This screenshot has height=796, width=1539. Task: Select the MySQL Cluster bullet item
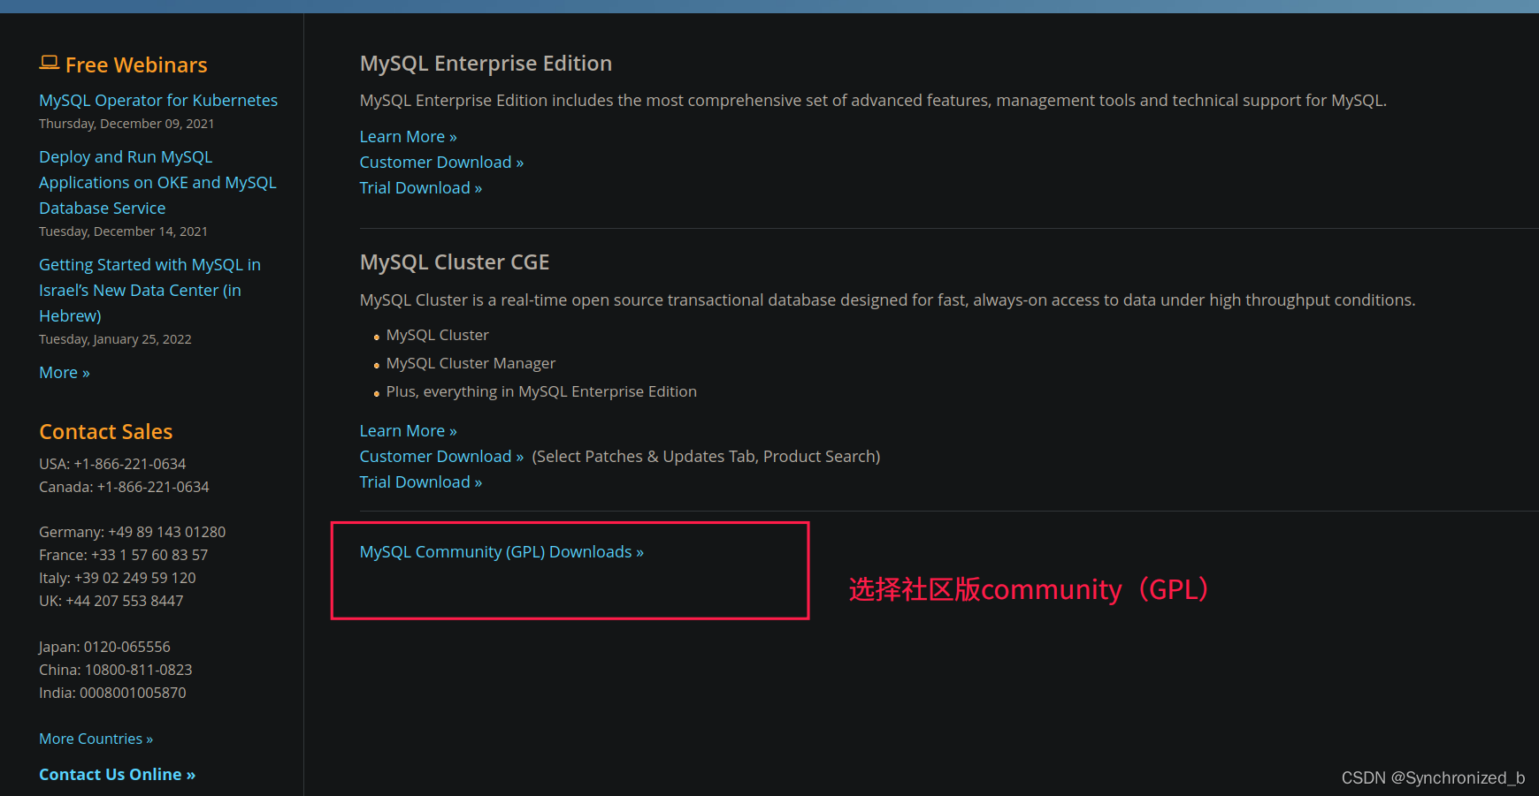437,335
